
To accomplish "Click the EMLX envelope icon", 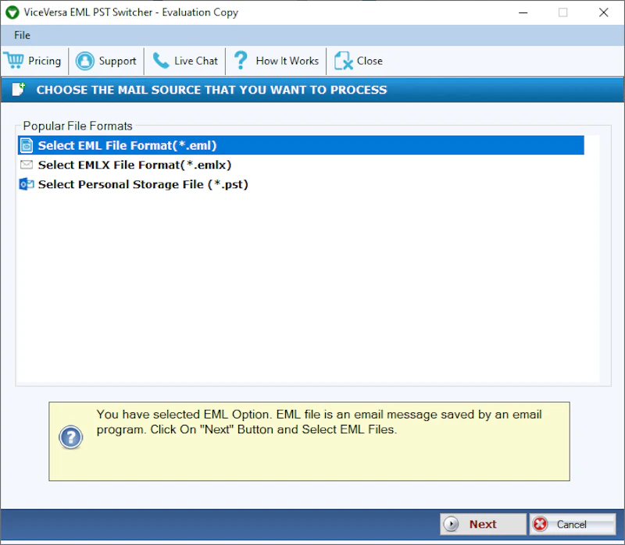I will tap(27, 165).
